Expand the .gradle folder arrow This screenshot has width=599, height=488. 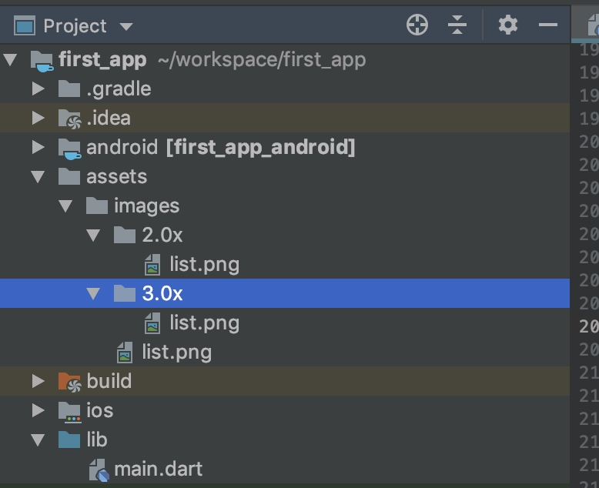pyautogui.click(x=38, y=89)
